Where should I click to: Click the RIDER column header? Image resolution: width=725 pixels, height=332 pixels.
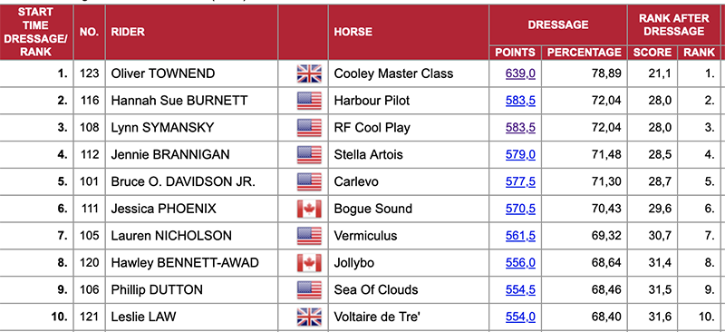(x=128, y=32)
